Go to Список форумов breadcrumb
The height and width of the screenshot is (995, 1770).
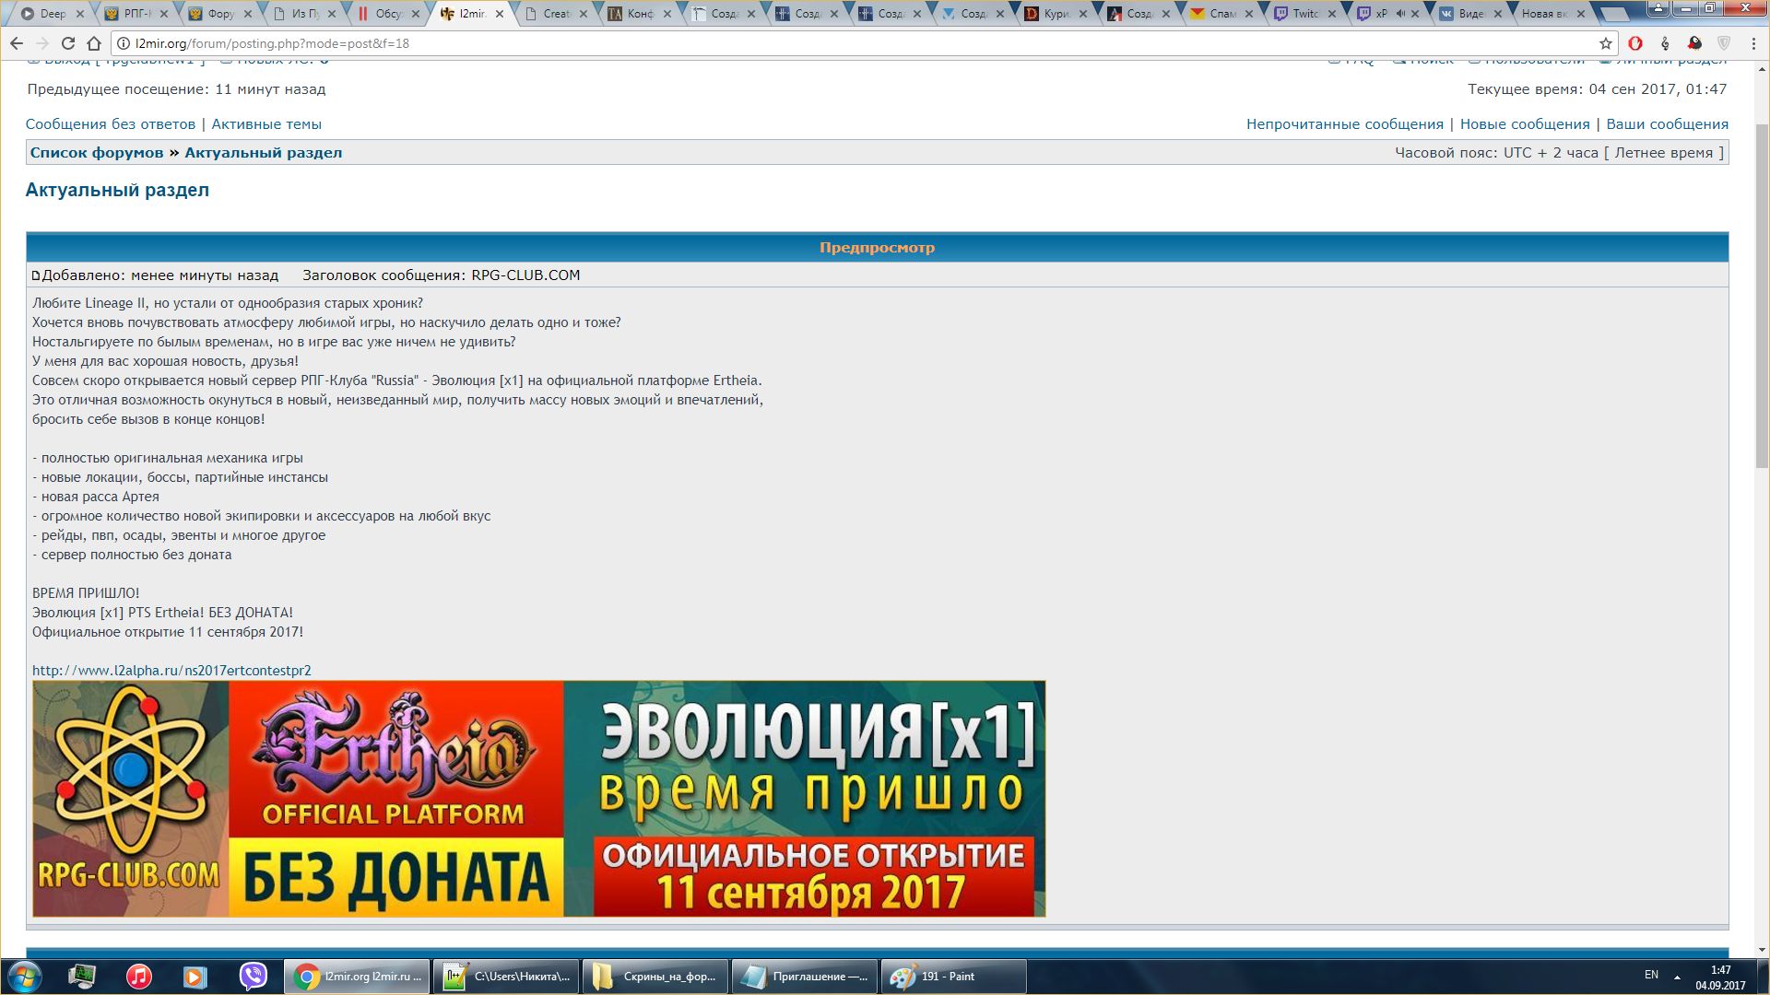[x=97, y=153]
